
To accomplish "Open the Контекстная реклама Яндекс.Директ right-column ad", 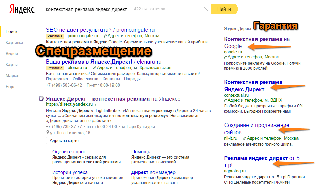I will tap(253, 86).
